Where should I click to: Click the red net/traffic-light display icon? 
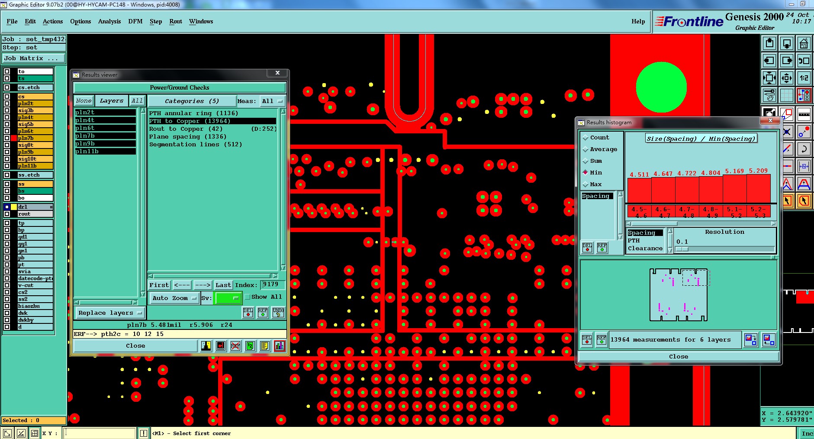pos(804,95)
